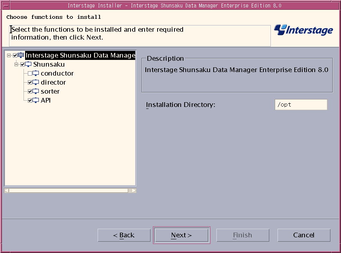Click the sorter component icon
Image resolution: width=341 pixels, height=253 pixels.
tap(36, 91)
